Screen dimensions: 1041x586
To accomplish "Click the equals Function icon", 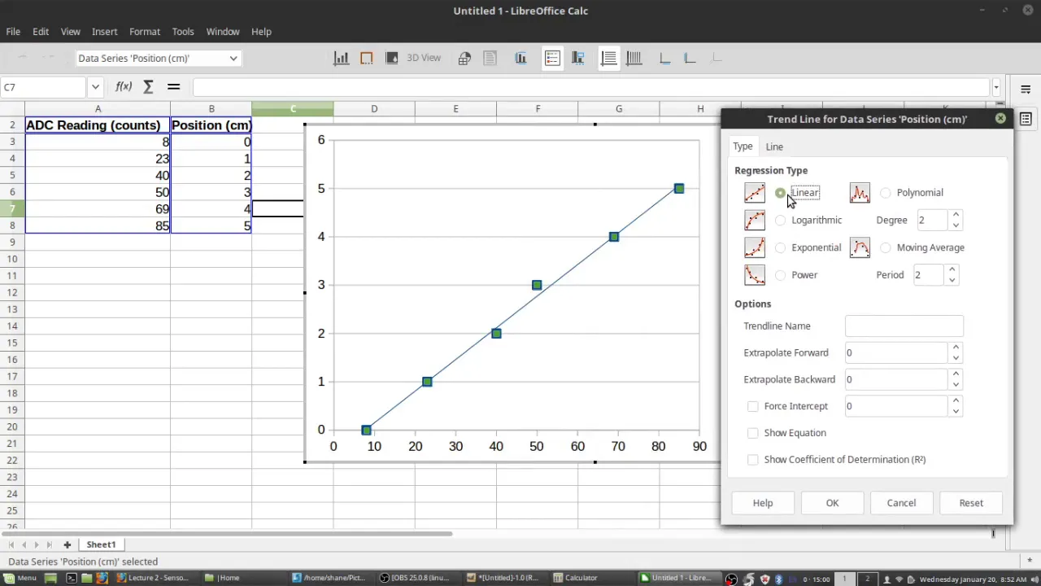I will tap(173, 86).
